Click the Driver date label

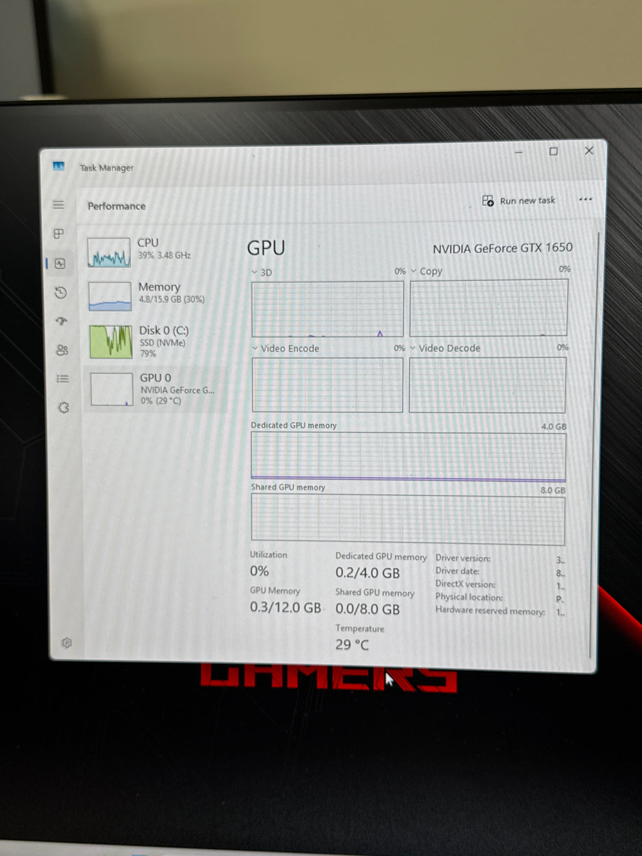pos(457,571)
